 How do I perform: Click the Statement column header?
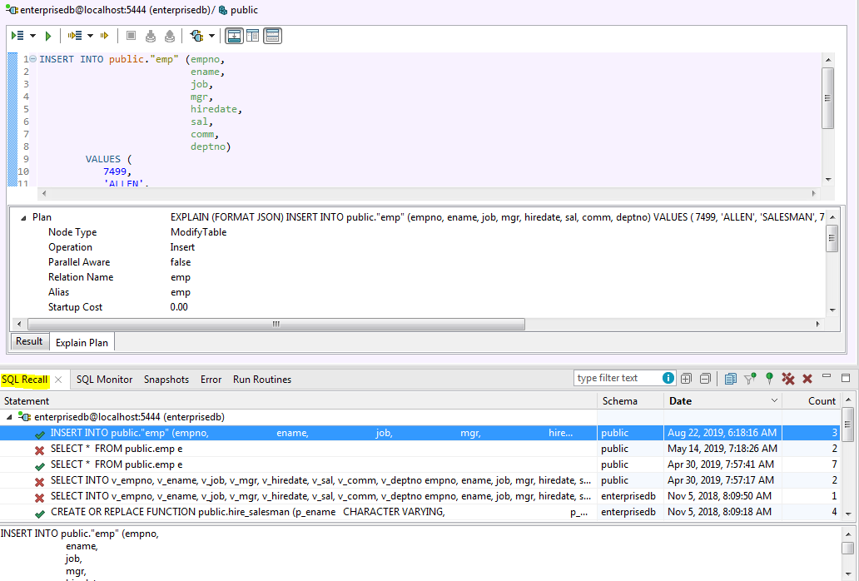click(299, 401)
